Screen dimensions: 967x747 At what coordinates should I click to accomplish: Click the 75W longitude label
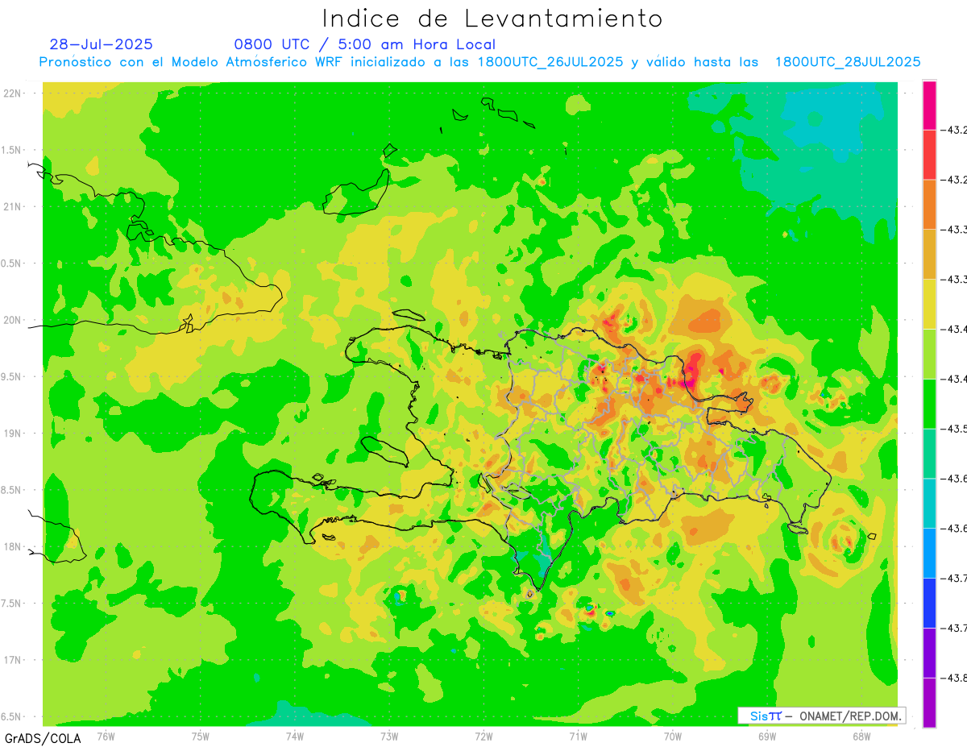[x=200, y=736]
